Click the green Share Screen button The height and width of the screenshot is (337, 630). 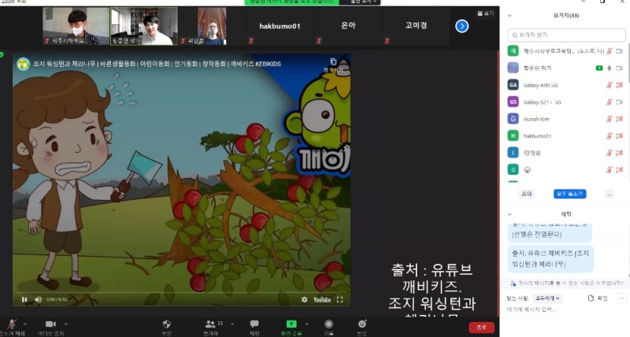click(x=291, y=326)
